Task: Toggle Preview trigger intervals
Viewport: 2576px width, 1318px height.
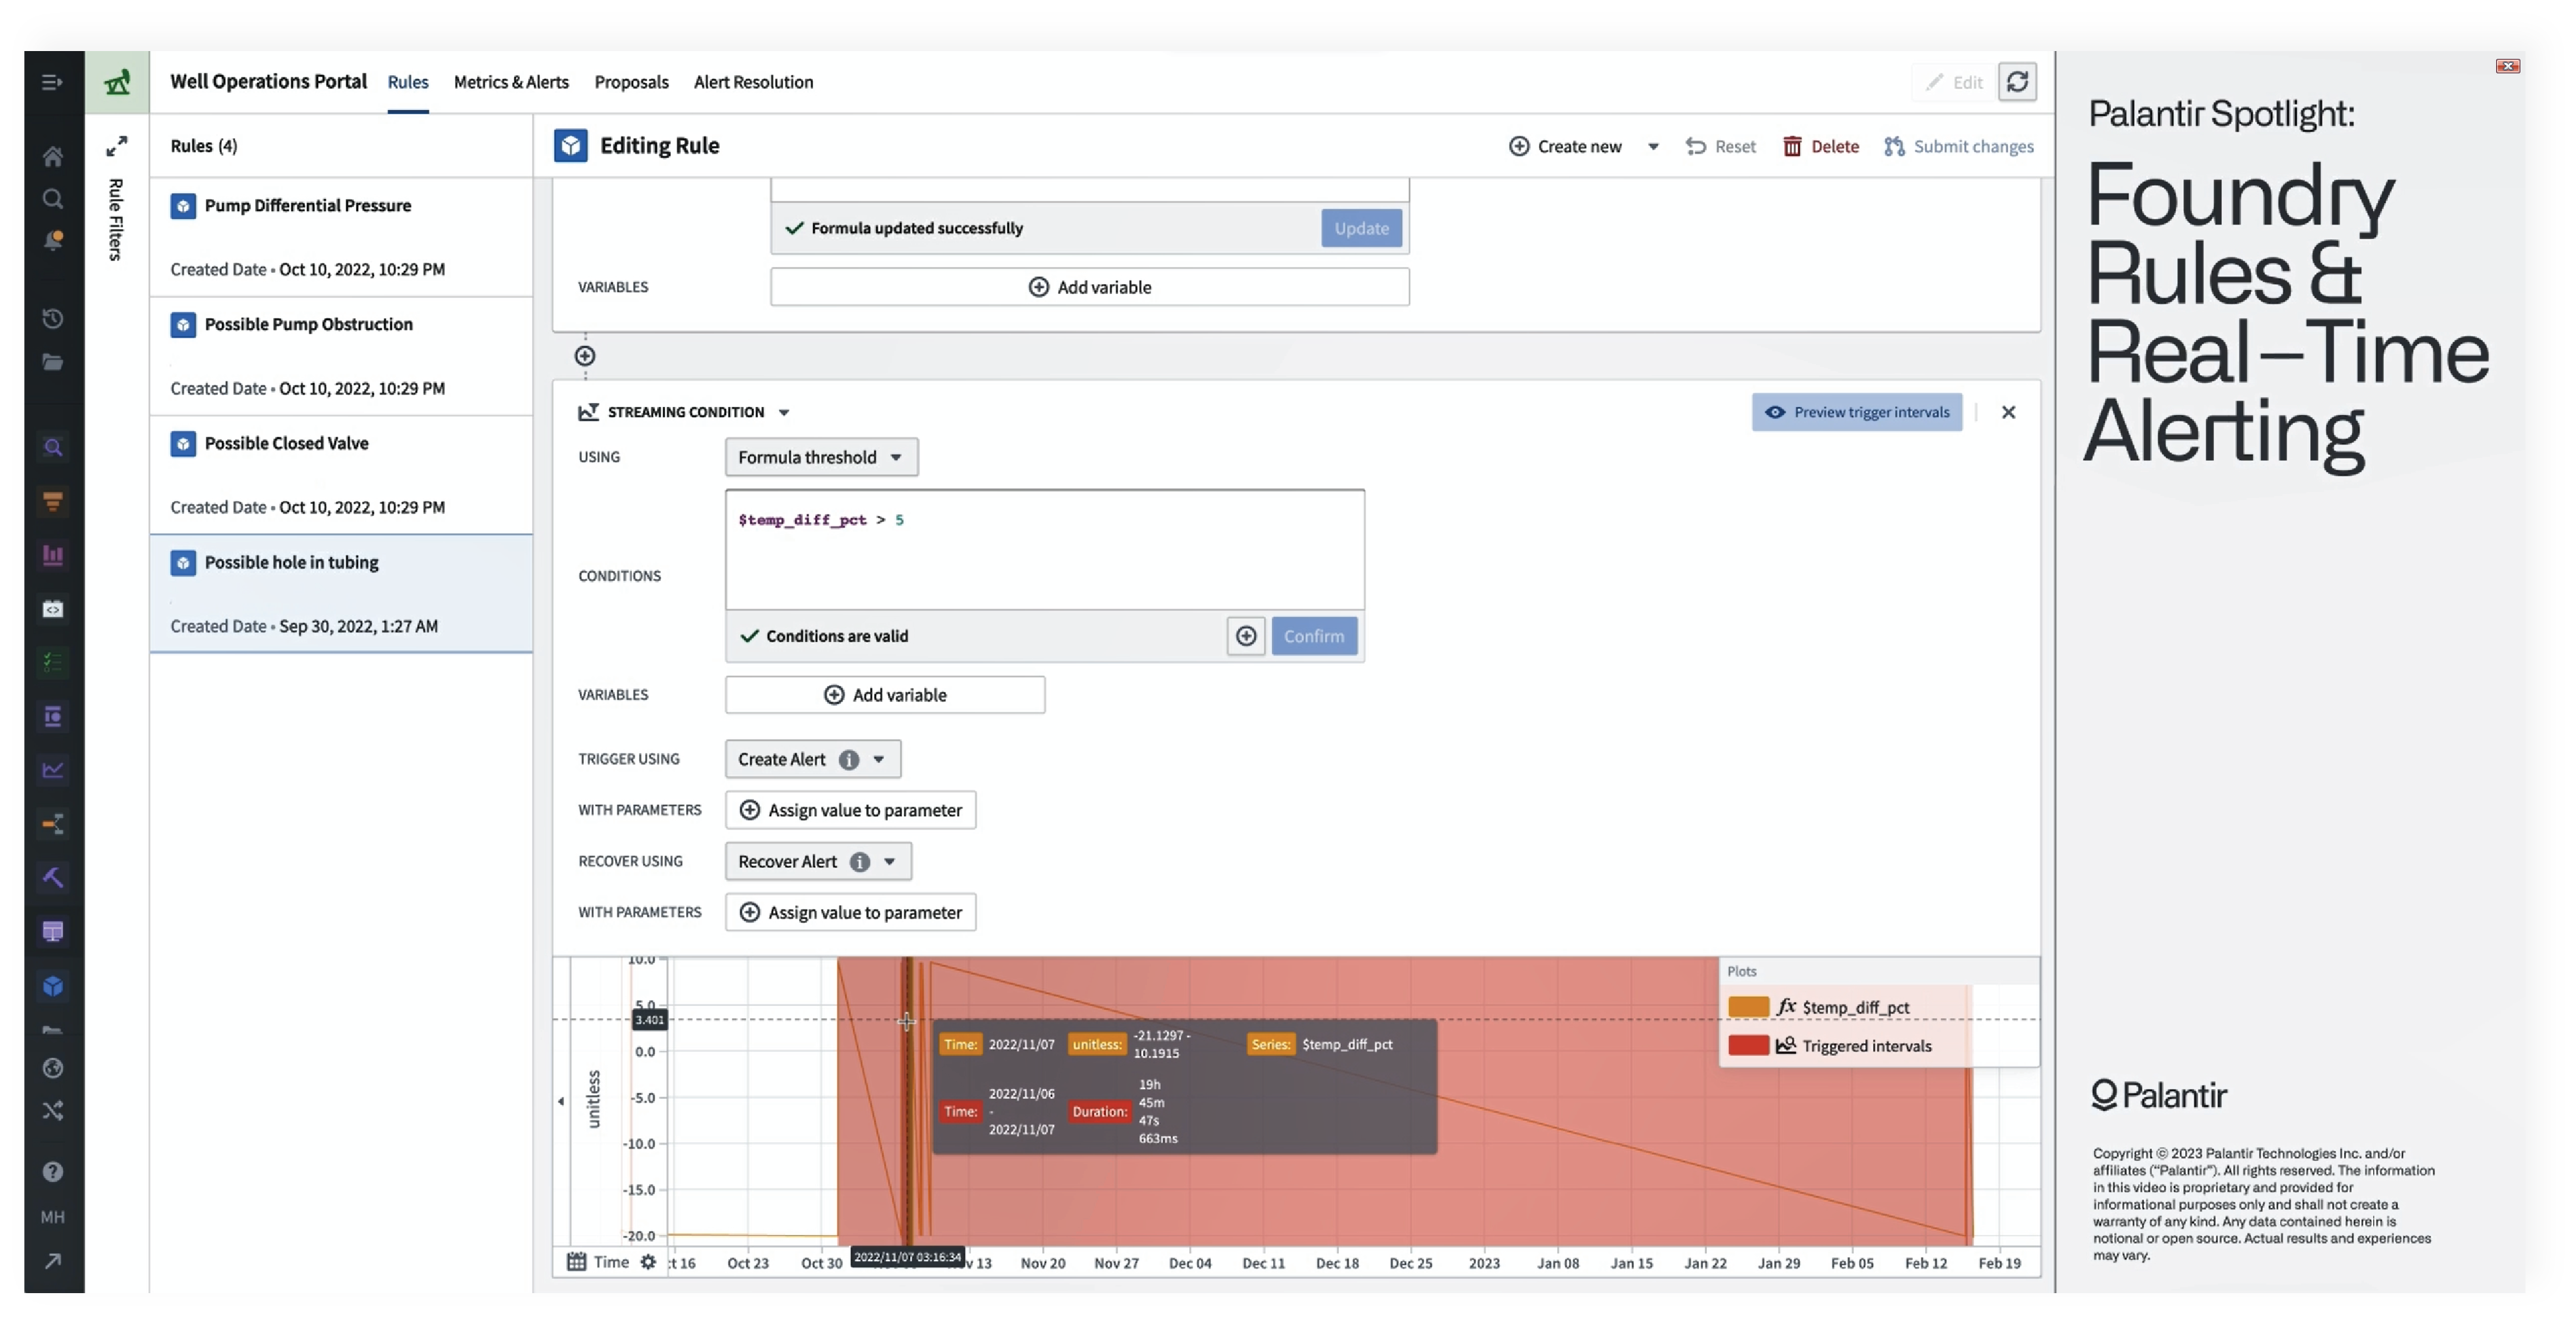Action: 1856,412
